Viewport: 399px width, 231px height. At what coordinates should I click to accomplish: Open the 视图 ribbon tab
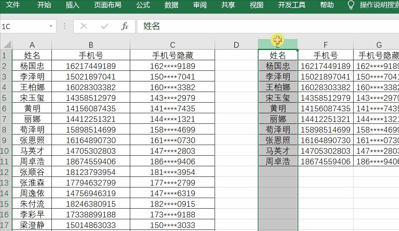coord(257,5)
